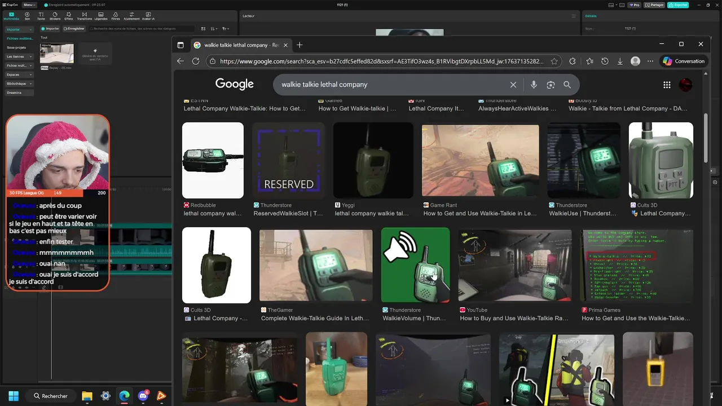Click the Enregistrer record button in CapCut
This screenshot has width=722, height=406.
(x=74, y=28)
